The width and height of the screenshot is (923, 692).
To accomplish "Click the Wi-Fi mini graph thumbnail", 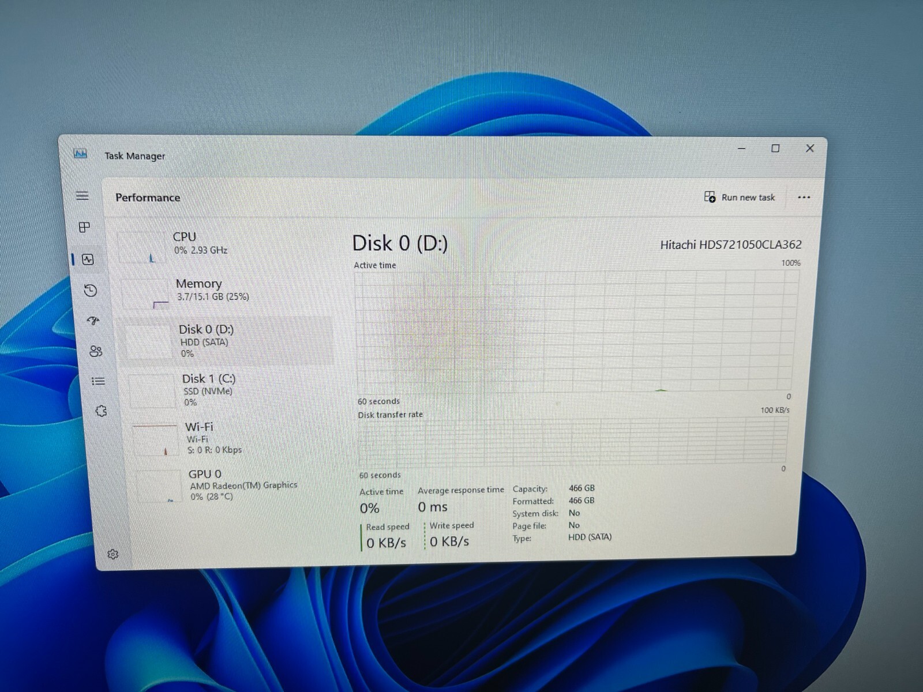I will click(155, 440).
